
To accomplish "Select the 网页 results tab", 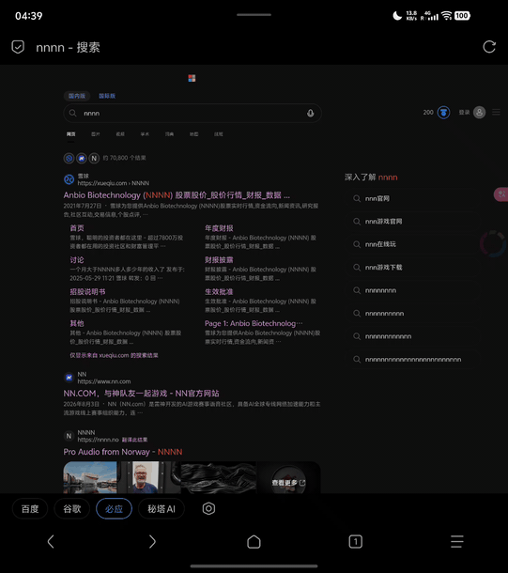I will [70, 134].
